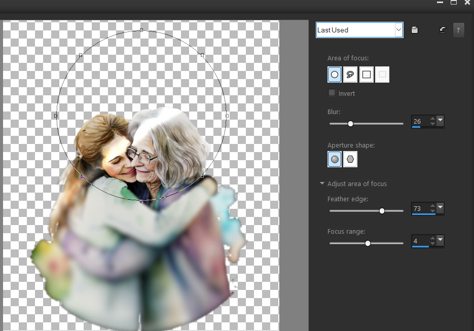This screenshot has height=331, width=474.
Task: Select the rectangular area of focus tool
Action: 367,75
